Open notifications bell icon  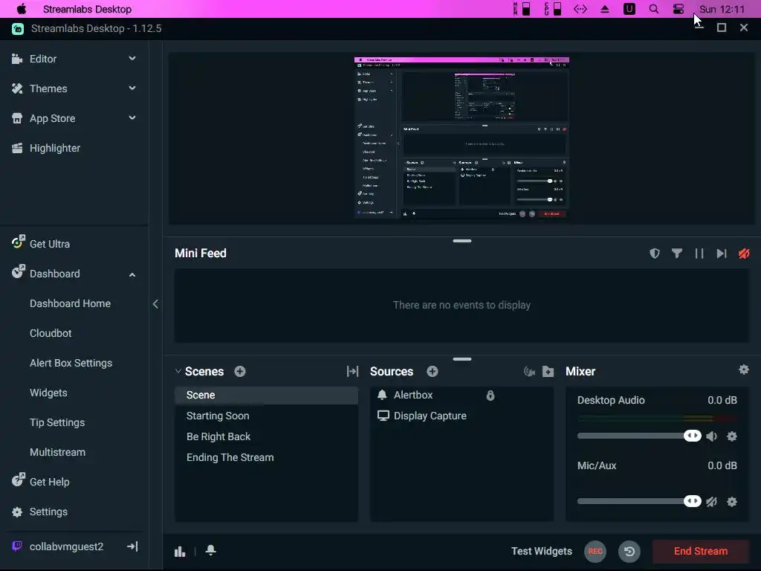210,549
